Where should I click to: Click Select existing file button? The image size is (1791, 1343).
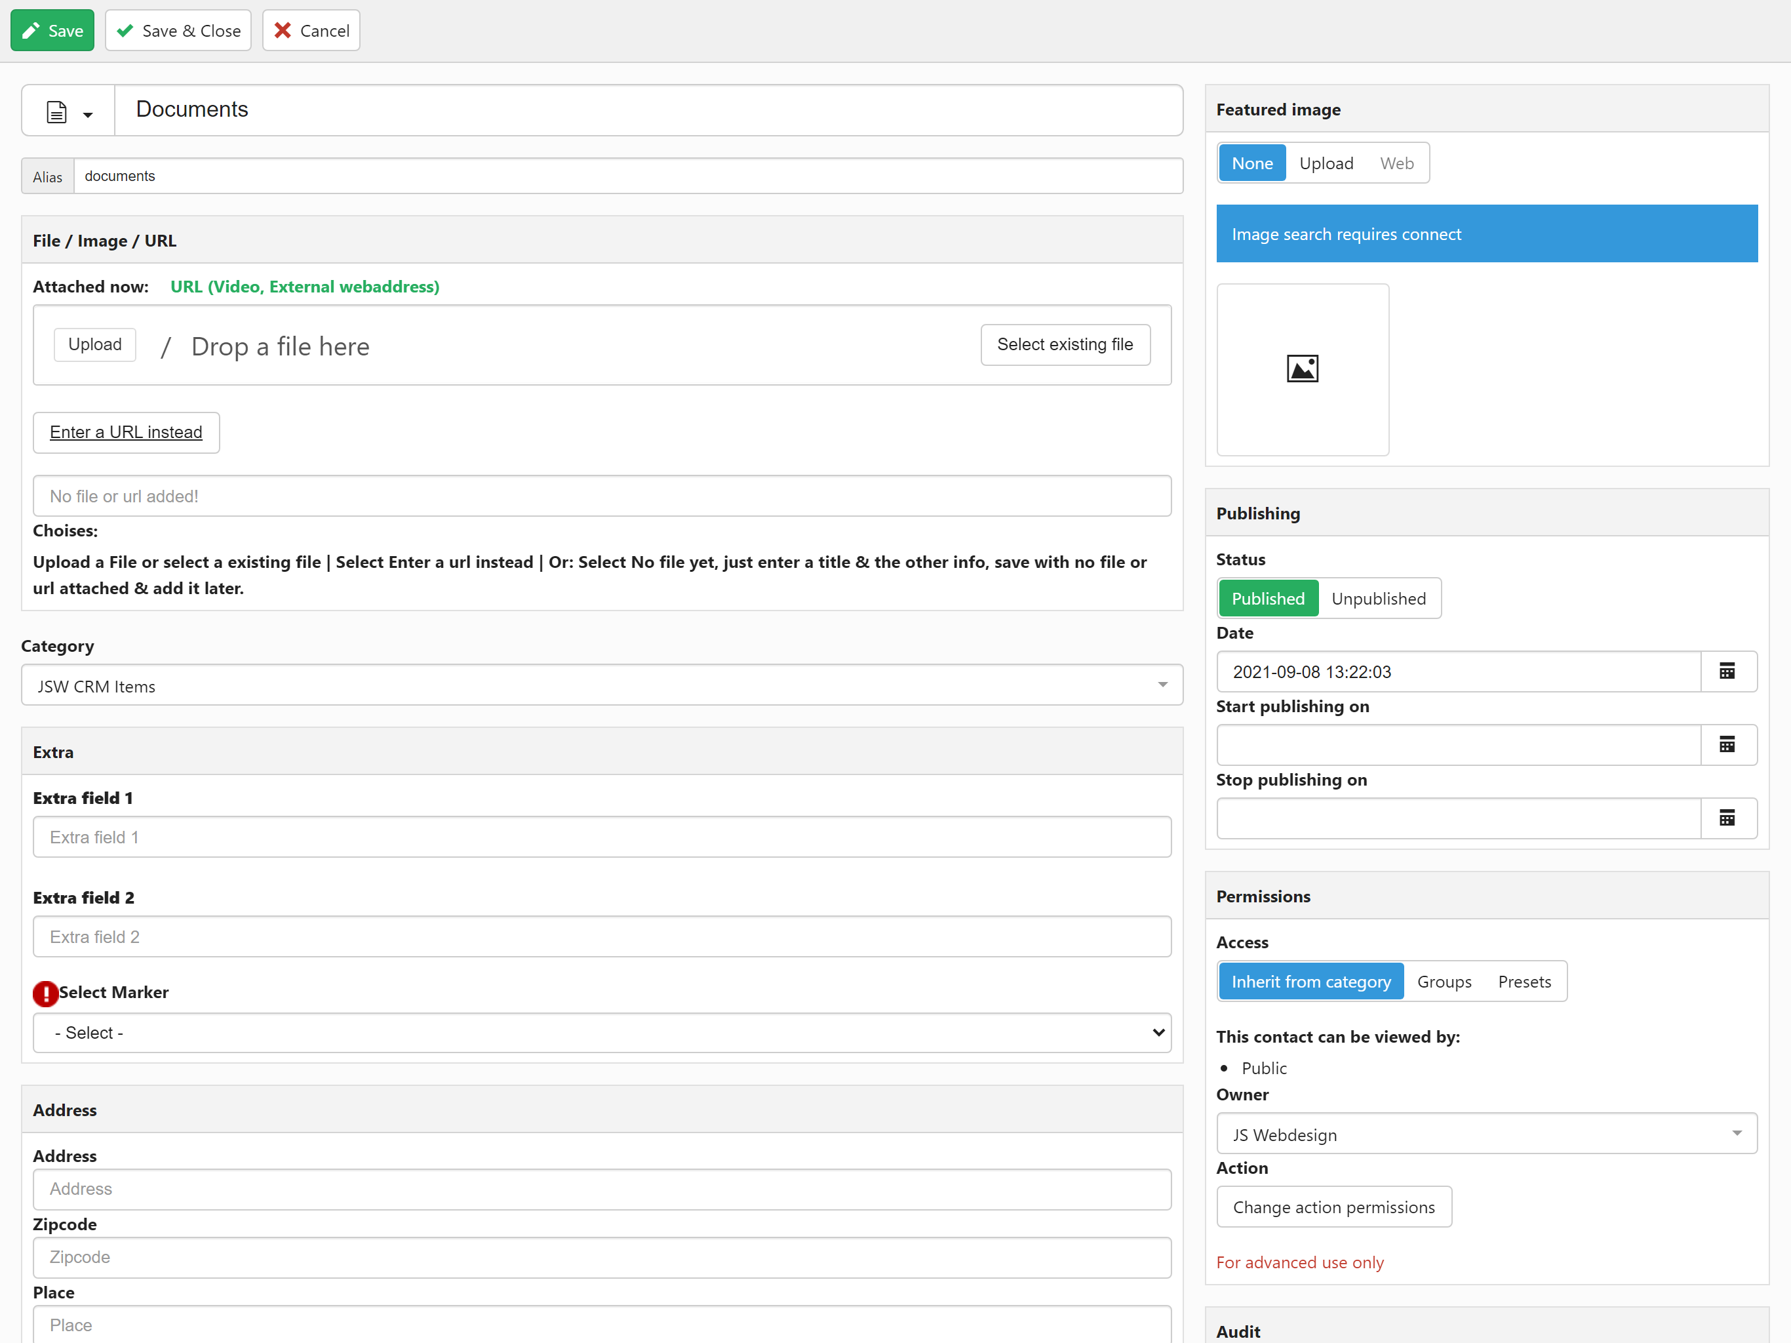coord(1065,345)
